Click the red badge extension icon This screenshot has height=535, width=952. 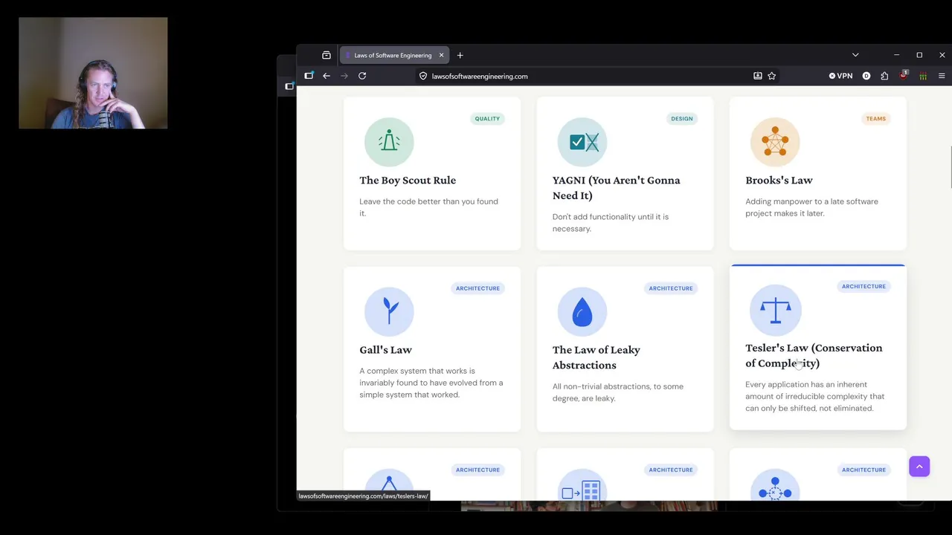[904, 76]
